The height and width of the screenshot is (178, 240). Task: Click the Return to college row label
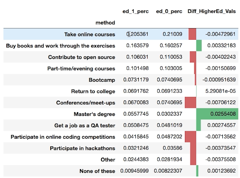(x=93, y=91)
